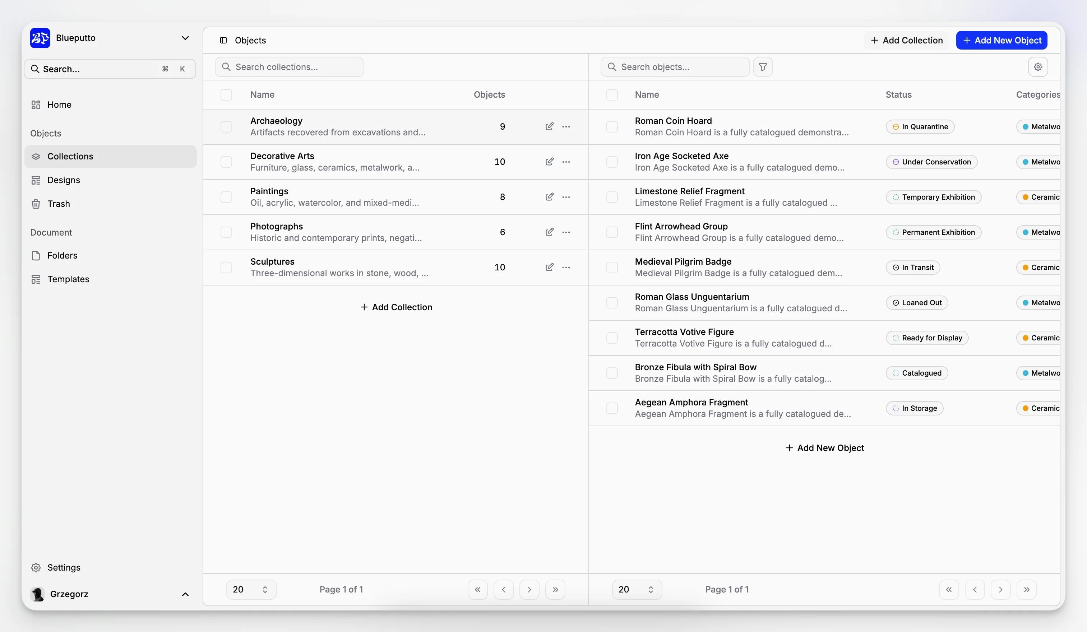
Task: Go to last page of collections
Action: (555, 589)
